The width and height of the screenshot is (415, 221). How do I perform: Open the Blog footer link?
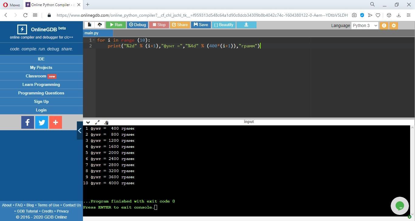[x=30, y=205]
